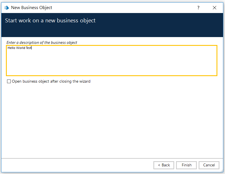Click the word 'Hello' in the description

point(11,48)
